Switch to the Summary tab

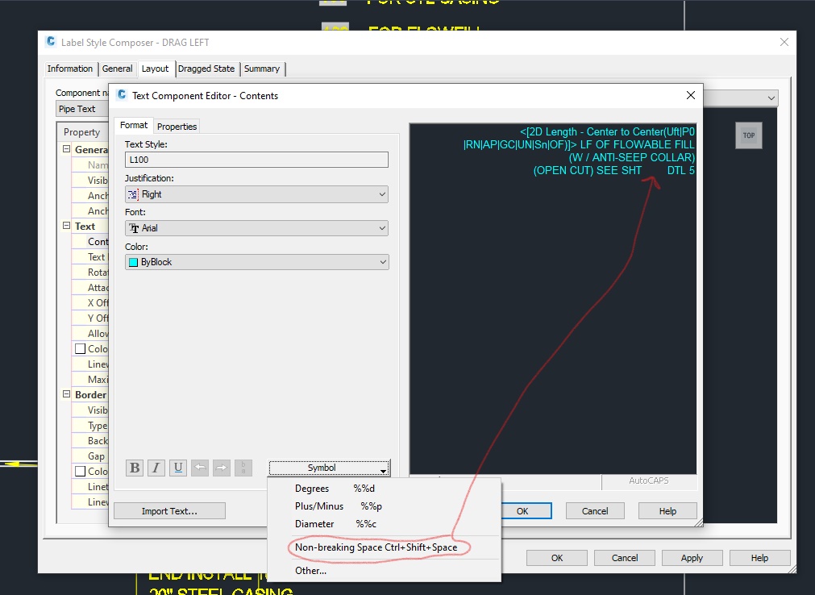(262, 69)
